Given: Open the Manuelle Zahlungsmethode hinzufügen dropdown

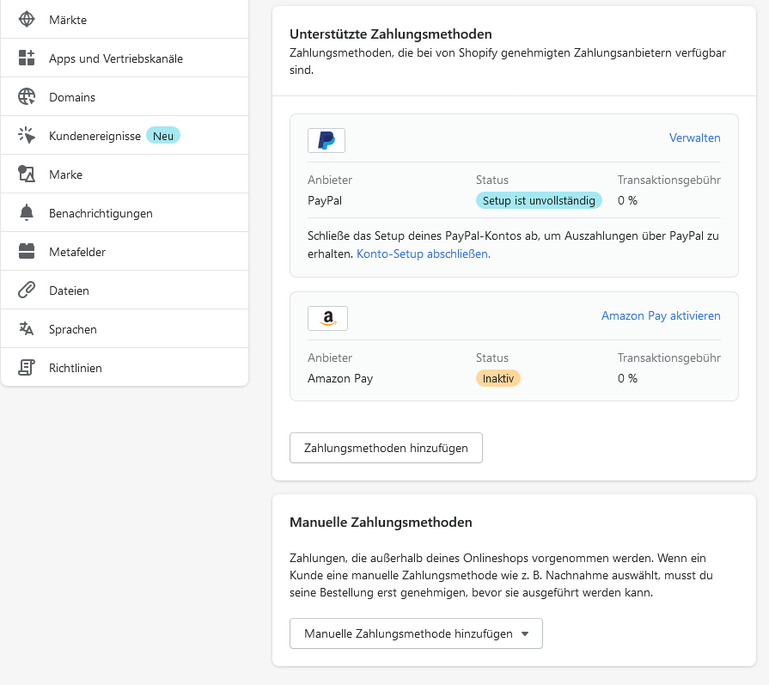Looking at the screenshot, I should [416, 633].
